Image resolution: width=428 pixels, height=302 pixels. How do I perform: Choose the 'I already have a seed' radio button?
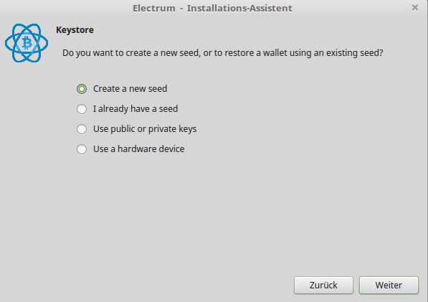point(82,109)
